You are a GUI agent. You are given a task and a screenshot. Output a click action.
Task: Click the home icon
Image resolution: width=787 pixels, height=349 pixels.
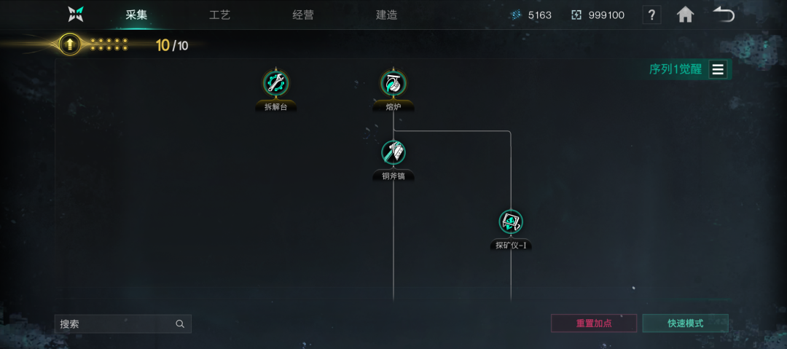(685, 15)
